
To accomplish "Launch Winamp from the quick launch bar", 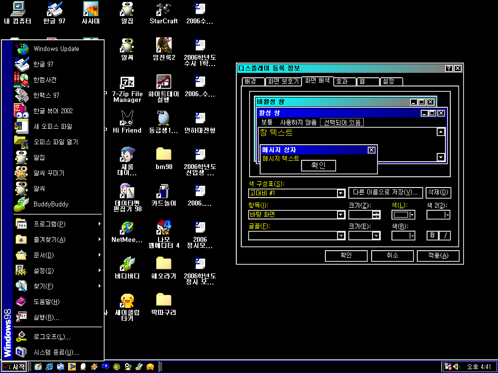I will [94, 367].
